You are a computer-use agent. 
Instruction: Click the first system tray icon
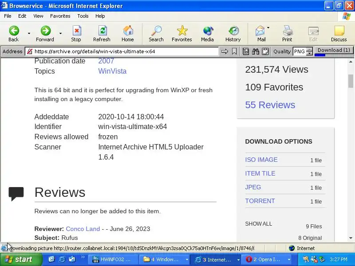pos(306,259)
